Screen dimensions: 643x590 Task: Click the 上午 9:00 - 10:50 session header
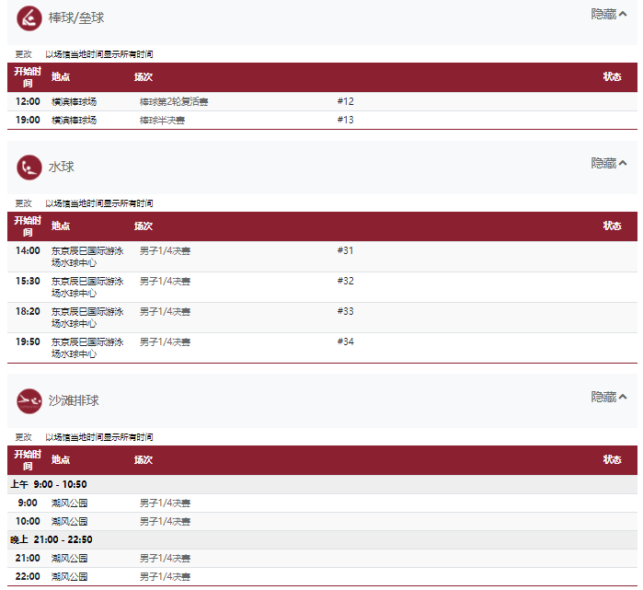pos(322,484)
